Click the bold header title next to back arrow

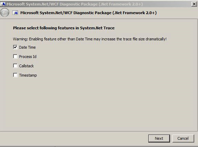pyautogui.click(x=88, y=13)
